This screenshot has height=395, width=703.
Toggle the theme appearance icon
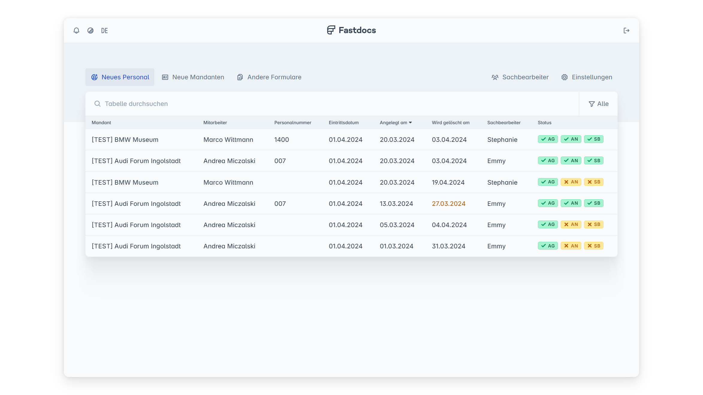click(x=90, y=31)
